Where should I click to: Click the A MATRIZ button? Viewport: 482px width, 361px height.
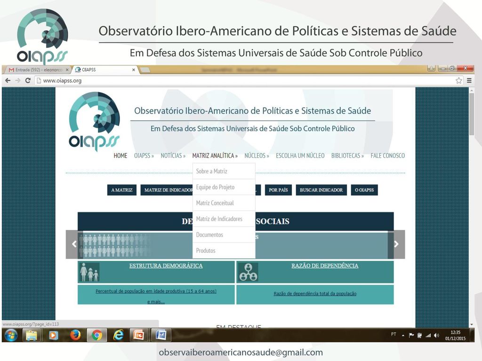pos(122,190)
